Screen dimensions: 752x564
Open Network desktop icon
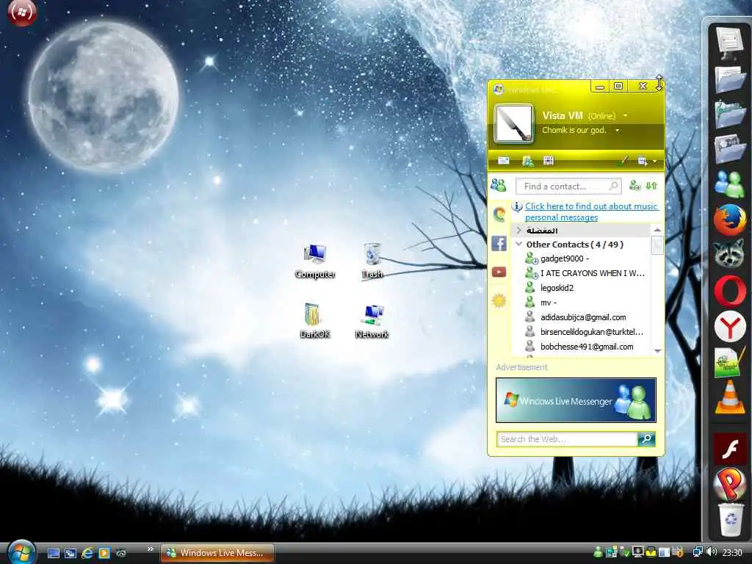pos(372,322)
